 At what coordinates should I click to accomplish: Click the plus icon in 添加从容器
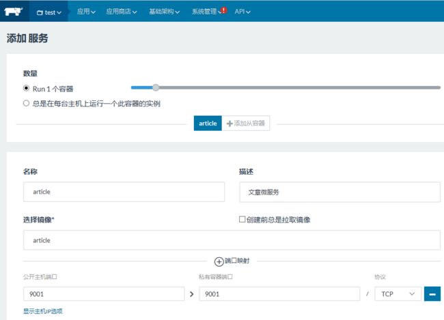pos(230,123)
